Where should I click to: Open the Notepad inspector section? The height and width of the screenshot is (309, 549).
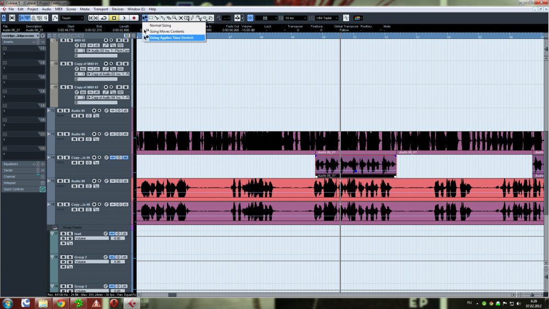[23, 183]
